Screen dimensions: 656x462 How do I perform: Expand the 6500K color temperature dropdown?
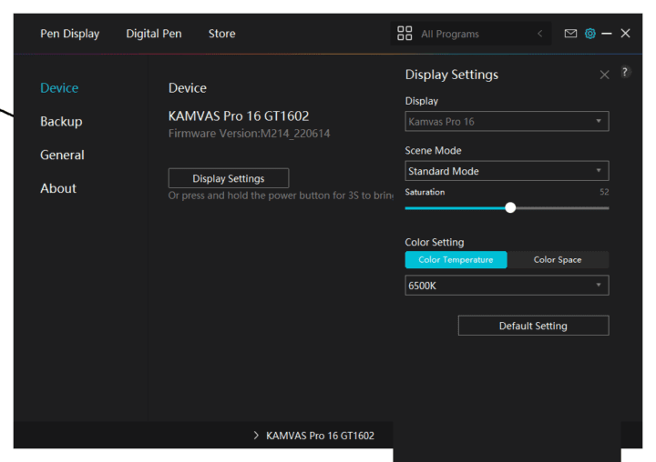507,286
